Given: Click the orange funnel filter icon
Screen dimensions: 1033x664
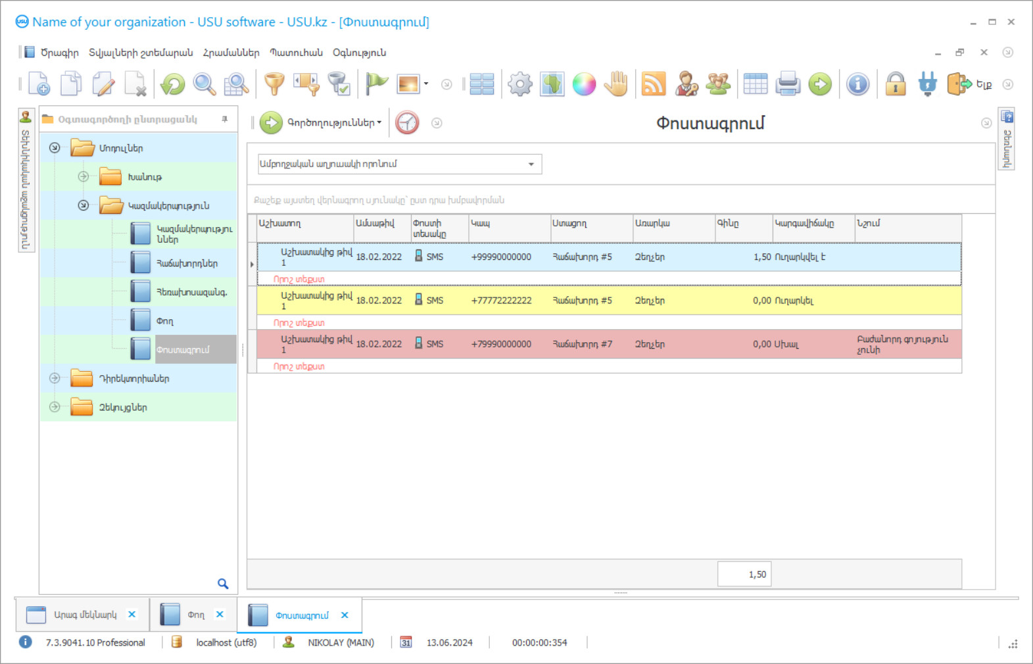Looking at the screenshot, I should [x=274, y=84].
